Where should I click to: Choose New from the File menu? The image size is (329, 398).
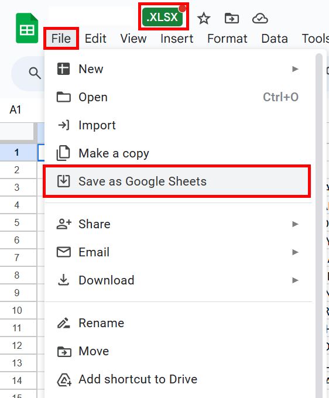pos(178,69)
